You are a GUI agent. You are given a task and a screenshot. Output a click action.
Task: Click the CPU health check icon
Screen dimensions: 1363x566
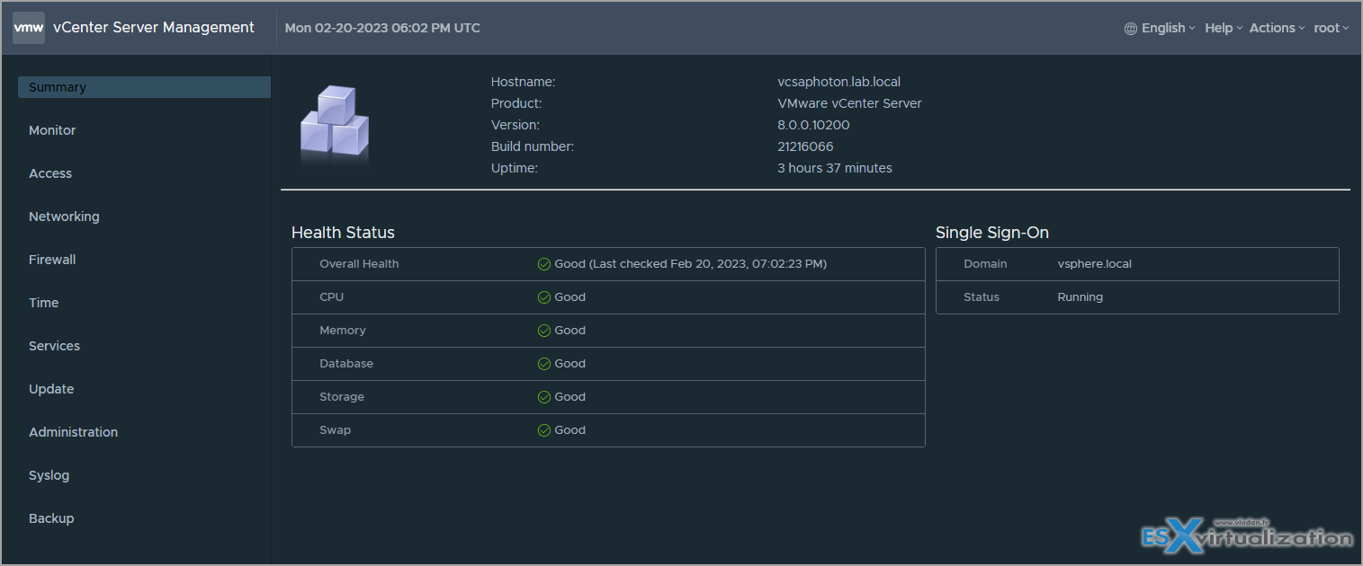click(543, 297)
